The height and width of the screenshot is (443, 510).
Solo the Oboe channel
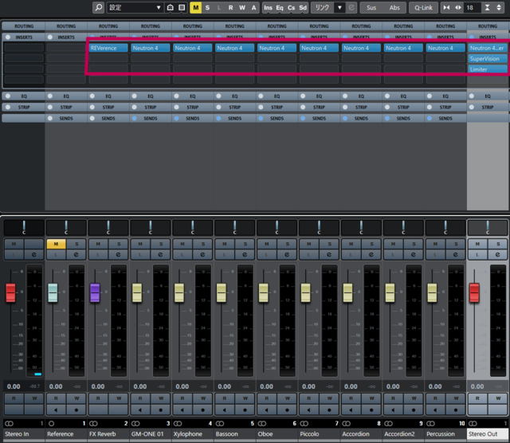coord(287,244)
